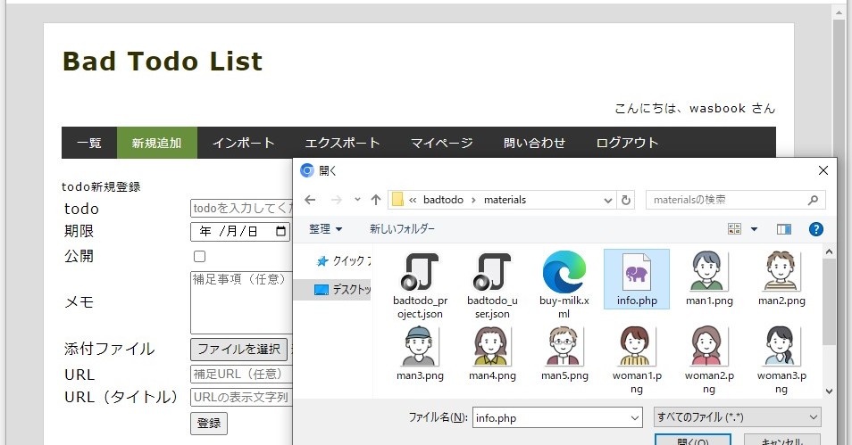The width and height of the screenshot is (852, 445).
Task: Click the 新しいフォルダー button
Action: [x=402, y=229]
